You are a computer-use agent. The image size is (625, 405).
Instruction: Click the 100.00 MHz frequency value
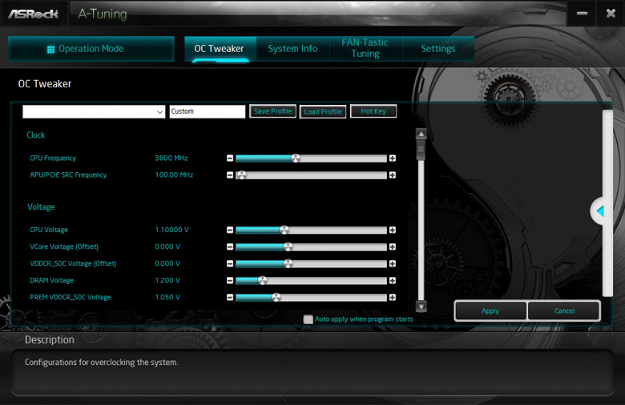174,174
